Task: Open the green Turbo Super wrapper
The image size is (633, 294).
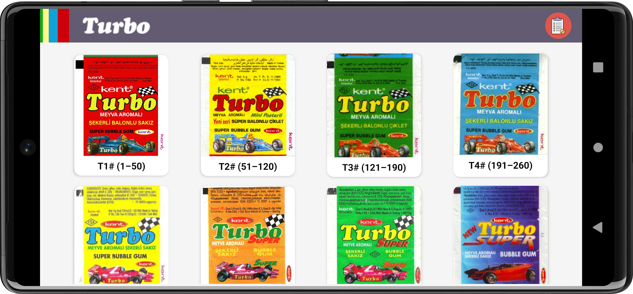Action: click(x=374, y=235)
